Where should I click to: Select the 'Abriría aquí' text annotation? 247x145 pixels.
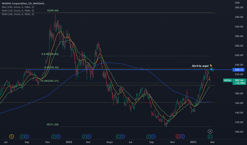pos(200,66)
